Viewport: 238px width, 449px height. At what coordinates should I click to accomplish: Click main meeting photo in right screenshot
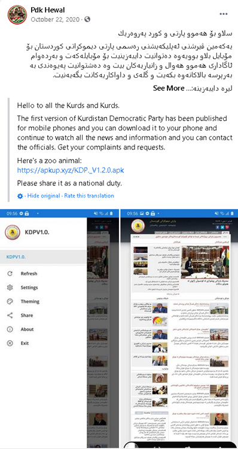tap(205, 262)
